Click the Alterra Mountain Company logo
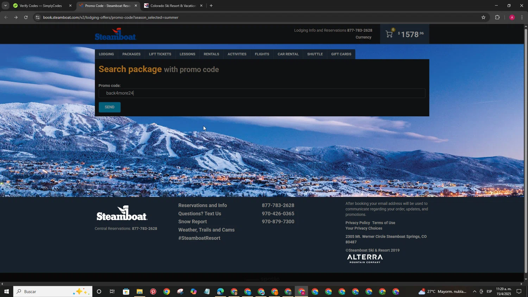Viewport: 528px width, 297px height. coord(365,259)
